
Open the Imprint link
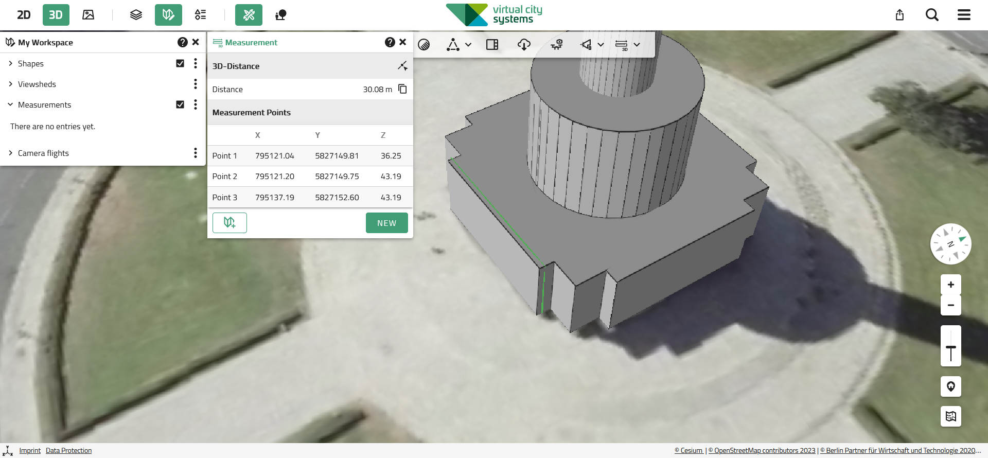[30, 450]
